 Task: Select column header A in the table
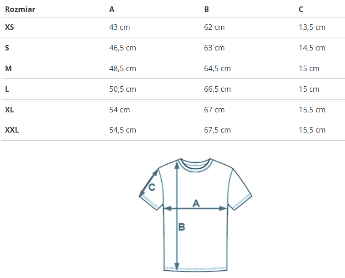point(112,9)
